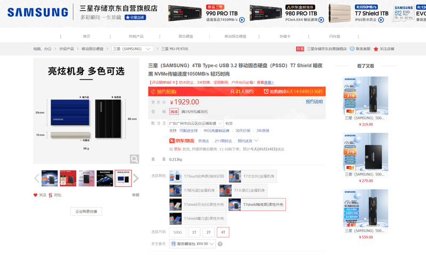Click 移动固态硬盘 breadcrumb link

point(92,49)
